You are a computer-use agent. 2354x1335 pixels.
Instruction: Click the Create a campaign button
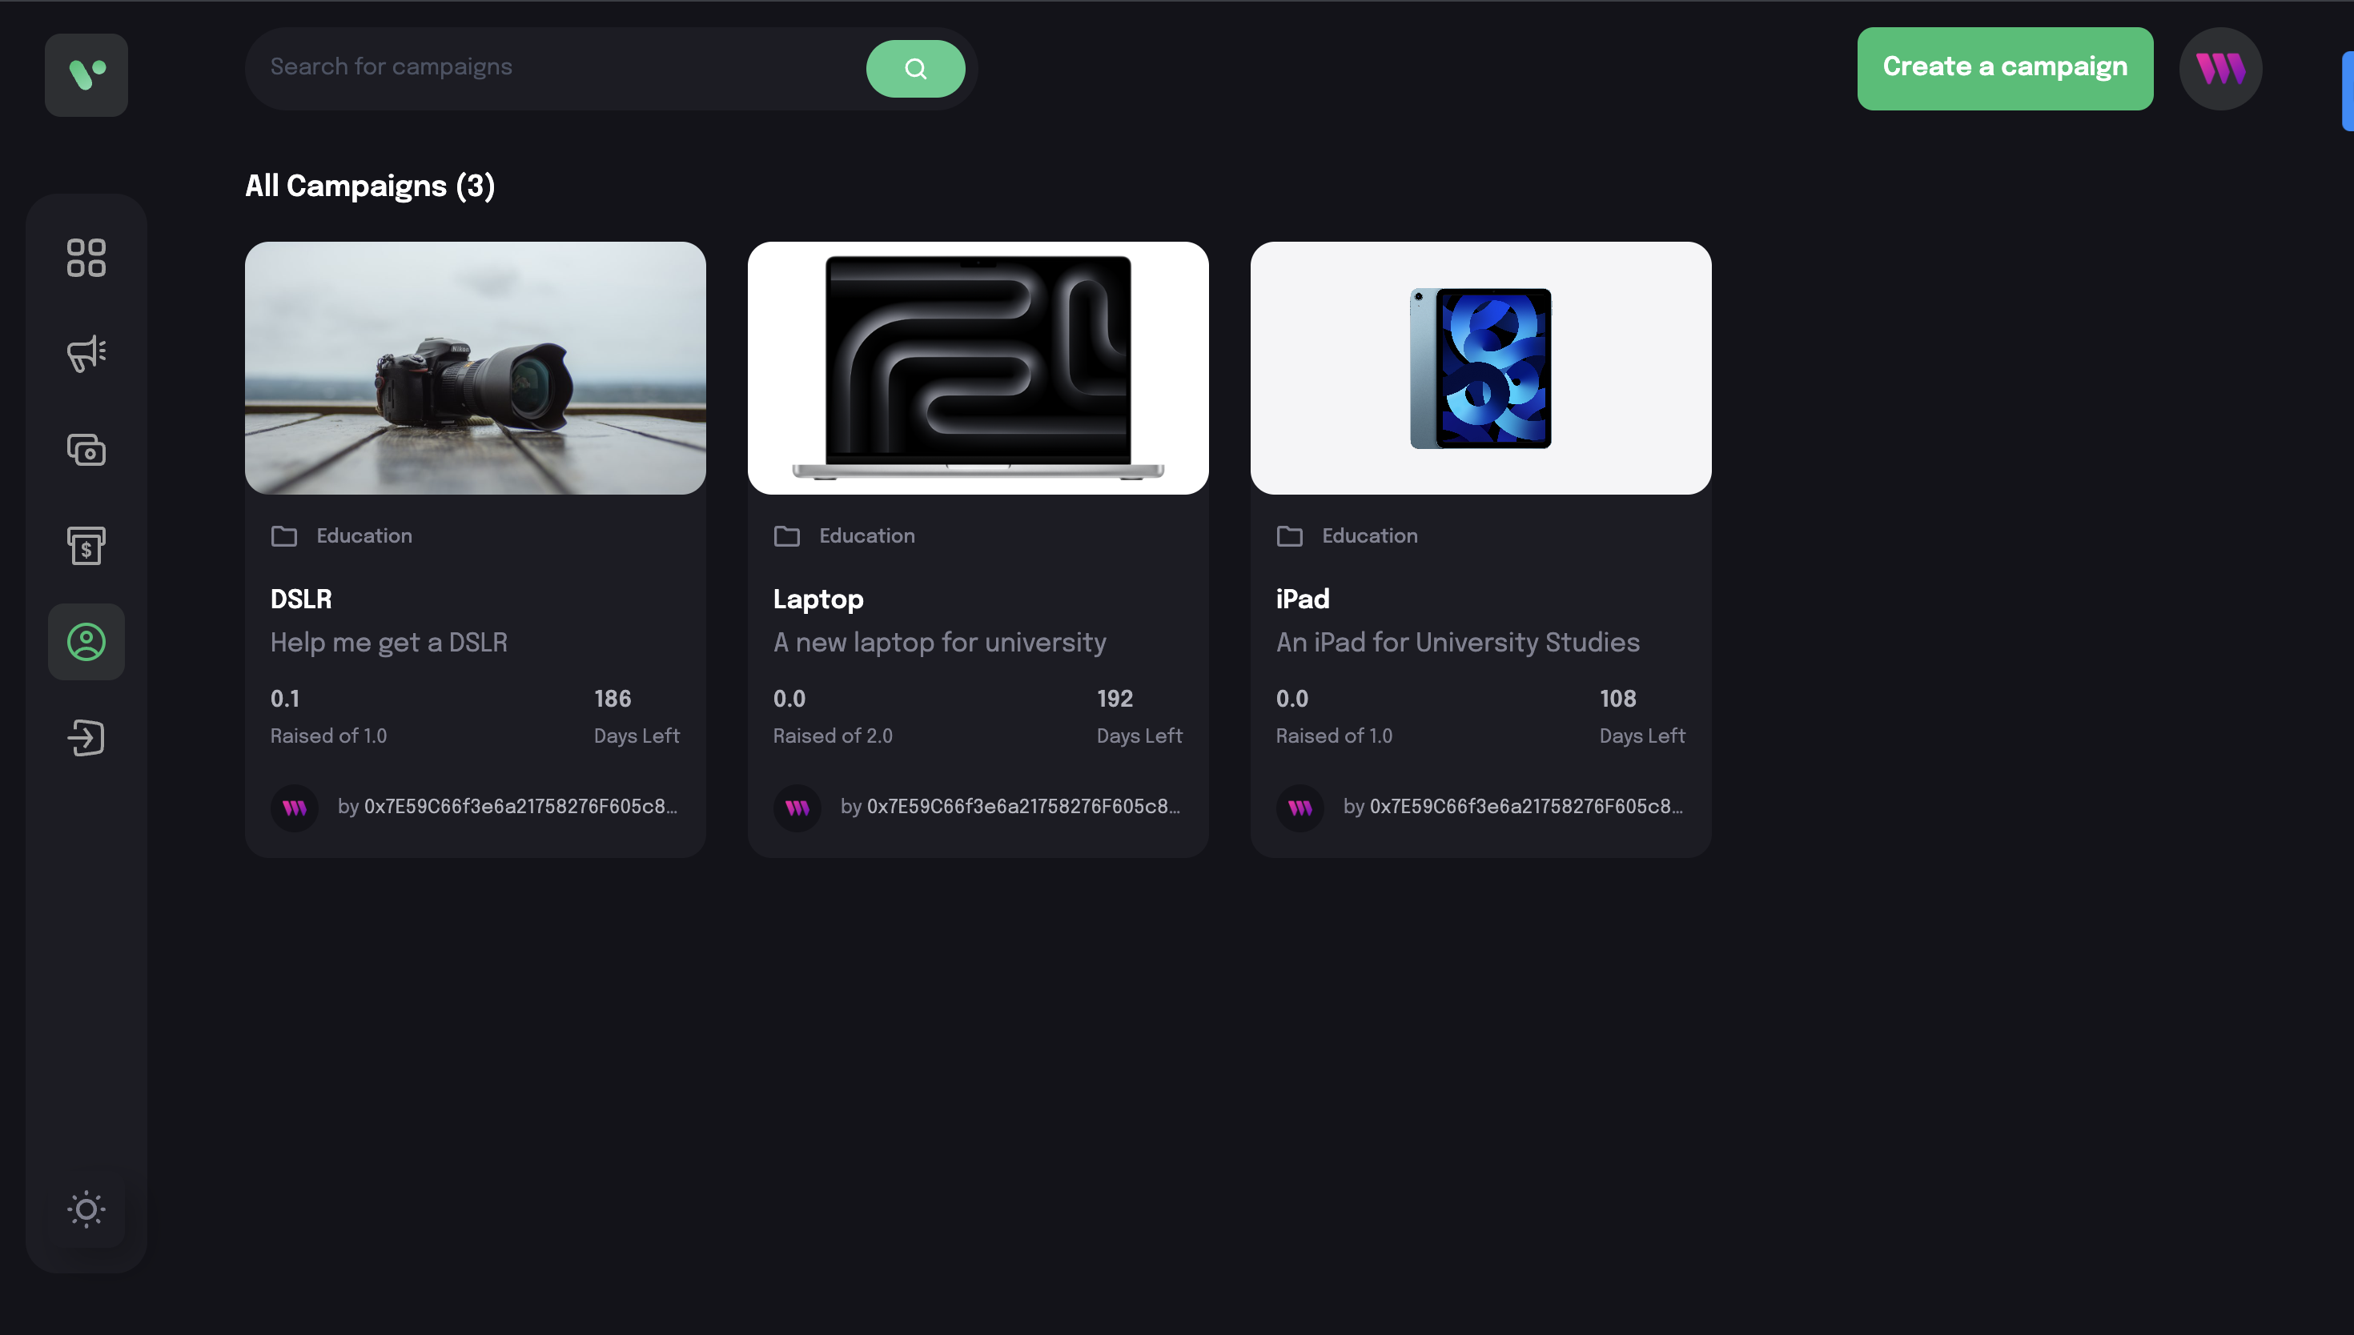coord(2005,68)
